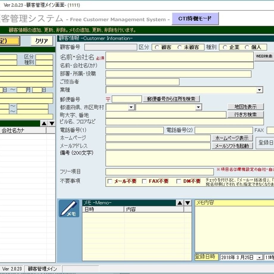Click the up arrow above the customer list
274x274 pixels.
[x=44, y=124]
